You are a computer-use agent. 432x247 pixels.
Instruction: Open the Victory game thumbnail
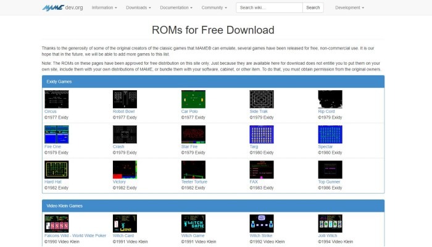coord(125,170)
